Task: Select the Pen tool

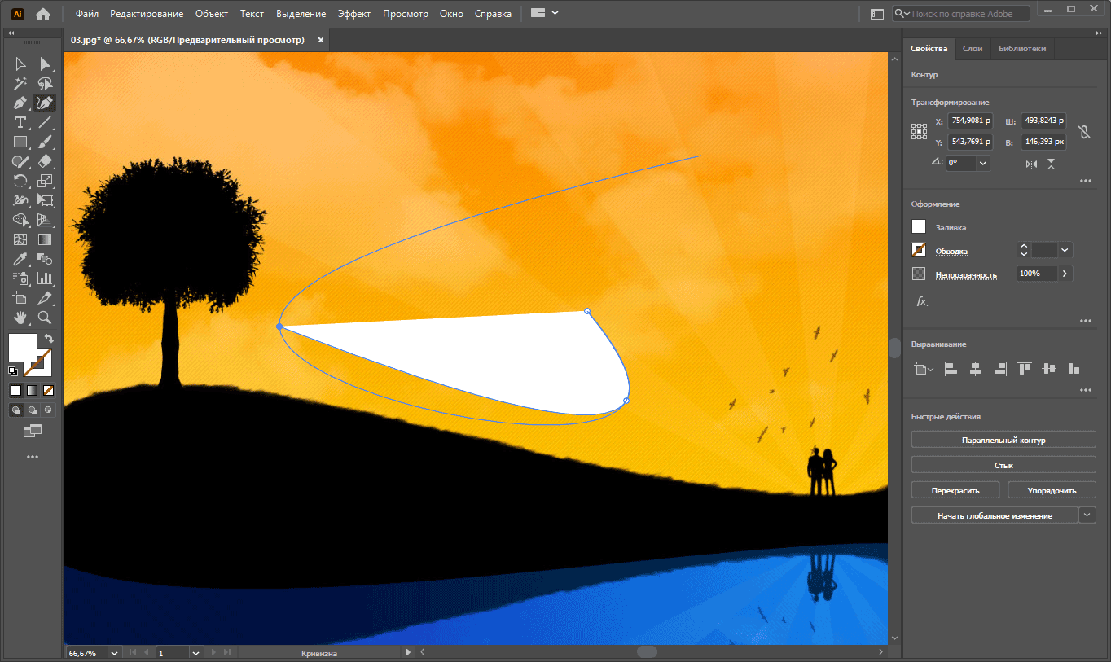Action: click(20, 103)
